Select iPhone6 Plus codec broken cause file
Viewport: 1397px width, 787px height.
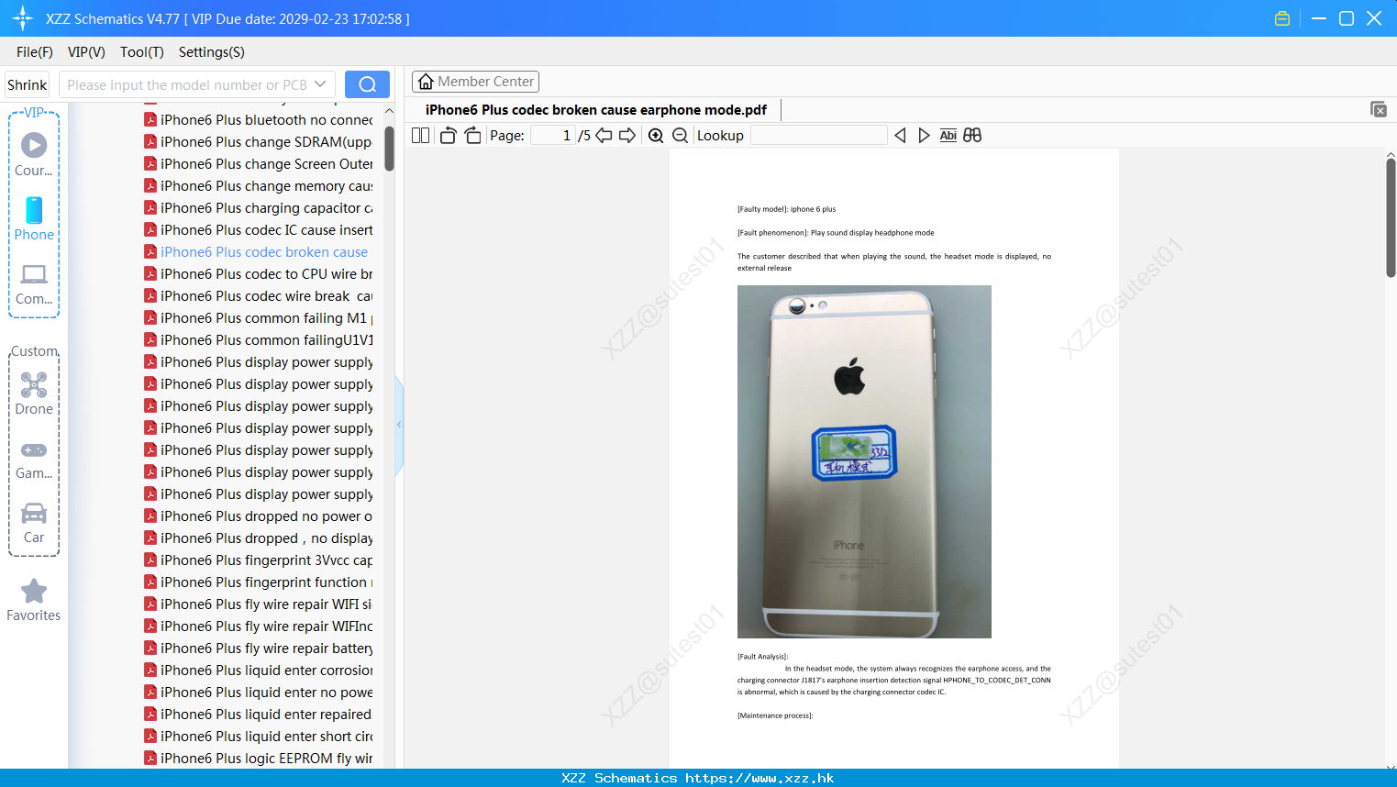(x=257, y=252)
